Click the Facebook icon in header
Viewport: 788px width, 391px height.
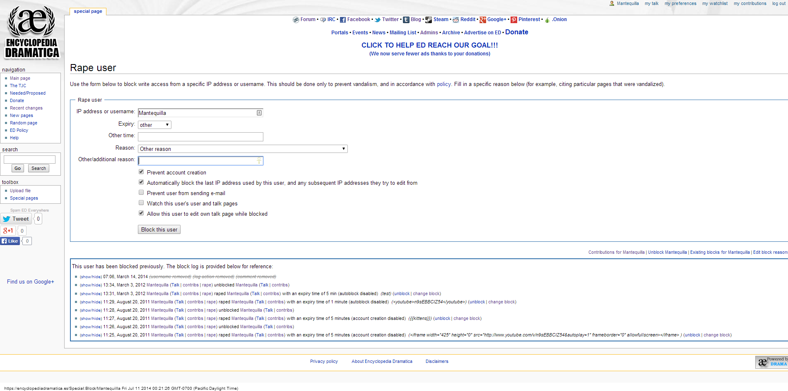(342, 20)
